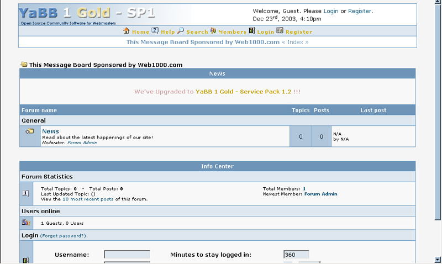Screen dimensions: 442x264
Task: Click the Members people icon
Action: pyautogui.click(x=213, y=30)
